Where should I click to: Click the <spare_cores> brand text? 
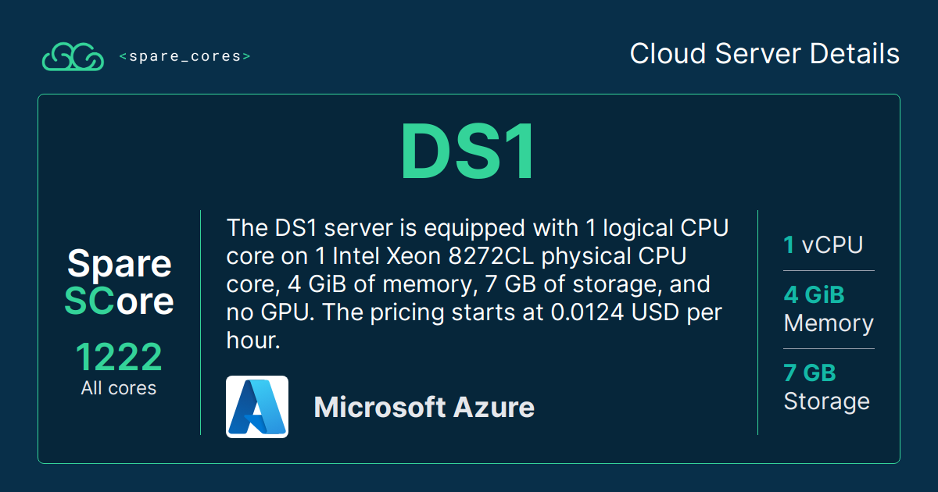point(184,56)
